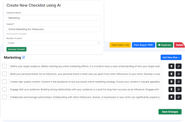Tick the 'Create high-quality content' checkbox
Viewport: 185px width, 122px height.
[x=5, y=81]
